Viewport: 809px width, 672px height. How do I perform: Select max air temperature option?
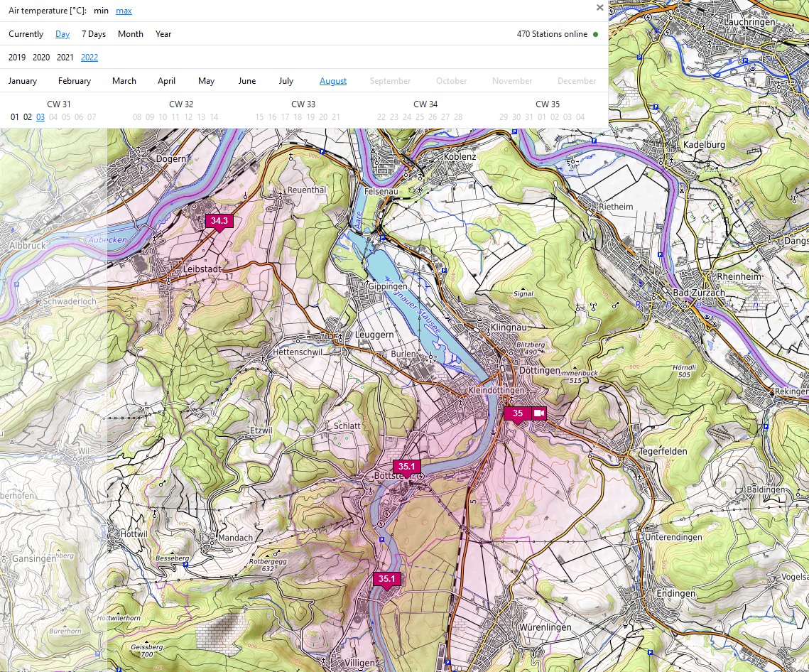click(x=124, y=11)
